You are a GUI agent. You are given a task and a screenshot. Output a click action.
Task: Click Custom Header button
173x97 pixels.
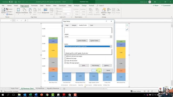82,41
